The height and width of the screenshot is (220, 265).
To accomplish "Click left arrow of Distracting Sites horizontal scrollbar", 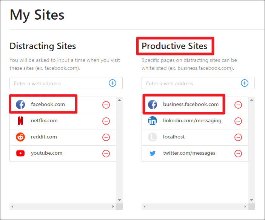I will pyautogui.click(x=12, y=207).
